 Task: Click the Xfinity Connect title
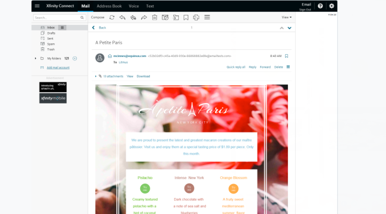coord(60,6)
